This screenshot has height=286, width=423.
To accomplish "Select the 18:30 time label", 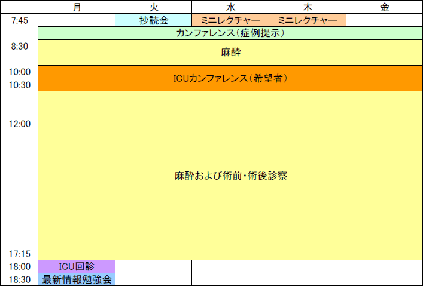I will click(x=20, y=279).
